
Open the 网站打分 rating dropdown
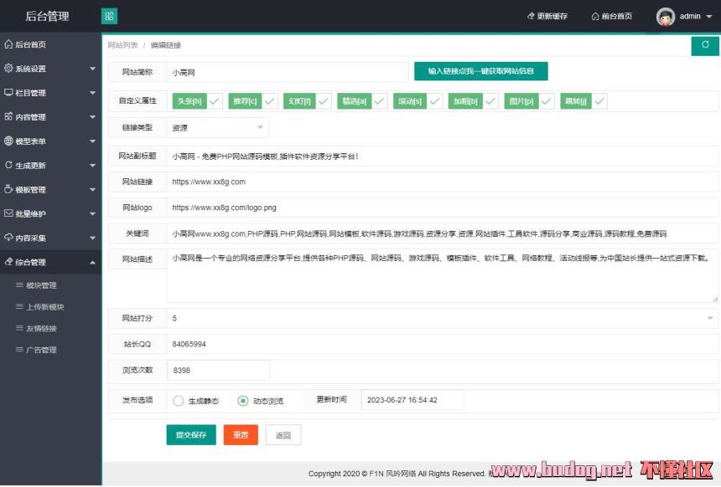[443, 318]
